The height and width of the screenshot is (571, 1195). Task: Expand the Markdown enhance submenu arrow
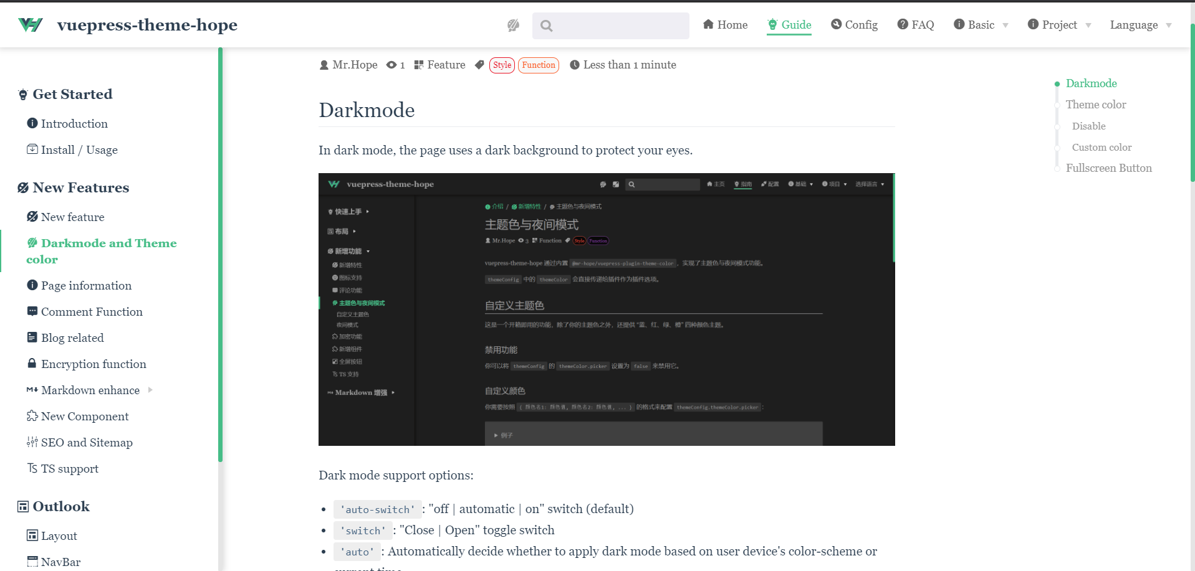pos(150,390)
